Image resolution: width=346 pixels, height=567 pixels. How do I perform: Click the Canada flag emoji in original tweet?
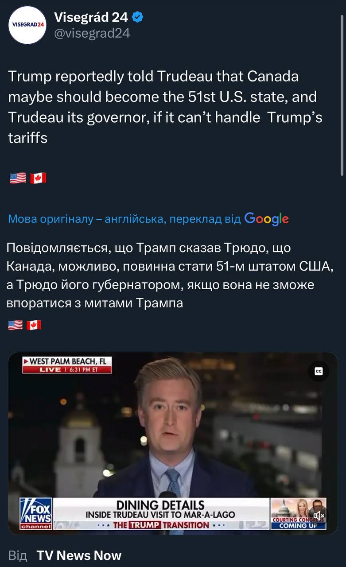pyautogui.click(x=38, y=178)
